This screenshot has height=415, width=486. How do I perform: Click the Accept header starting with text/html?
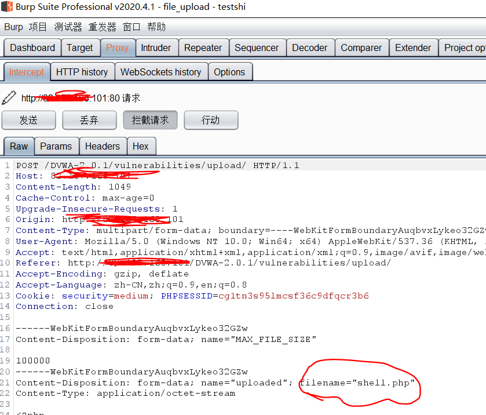point(251,253)
